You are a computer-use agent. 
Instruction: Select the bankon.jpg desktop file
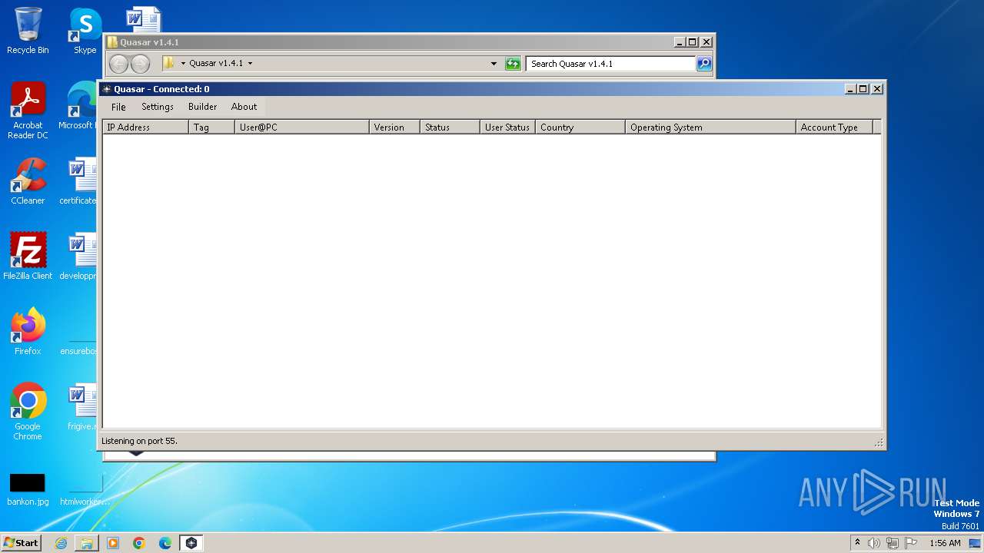[28, 490]
